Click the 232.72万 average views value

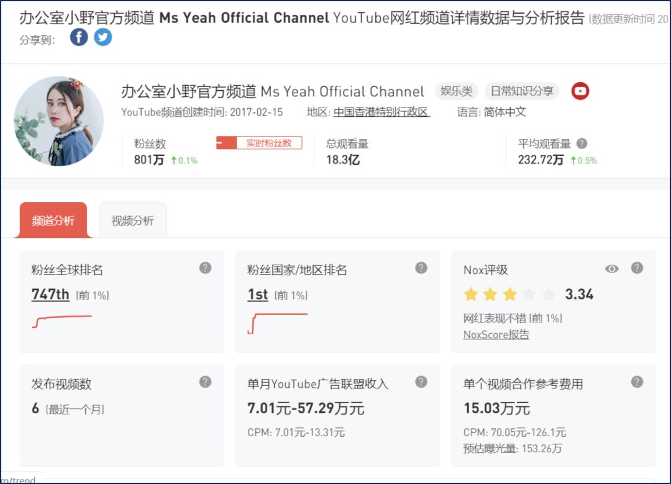541,160
